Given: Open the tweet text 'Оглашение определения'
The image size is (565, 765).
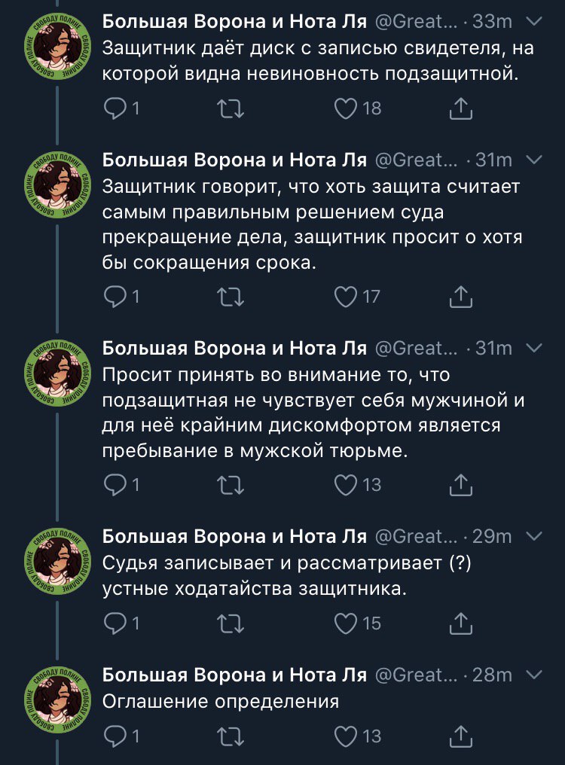Looking at the screenshot, I should 221,701.
